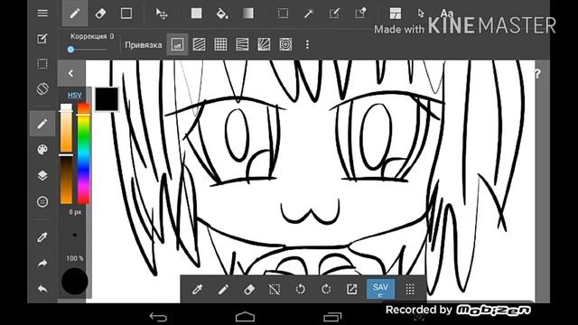Viewport: 578px width, 325px height.
Task: Open selection menu in left sidebar
Action: click(x=42, y=64)
